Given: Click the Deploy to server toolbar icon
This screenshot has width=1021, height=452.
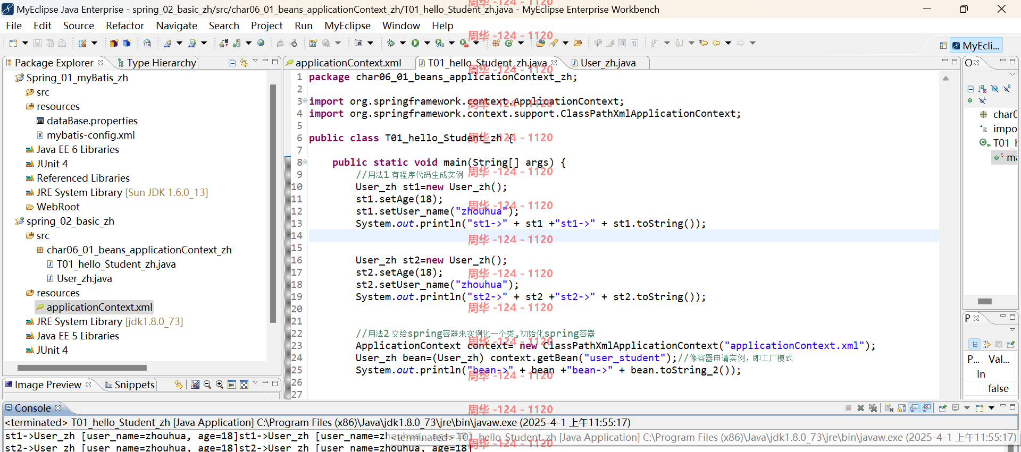Looking at the screenshot, I should click(x=223, y=43).
